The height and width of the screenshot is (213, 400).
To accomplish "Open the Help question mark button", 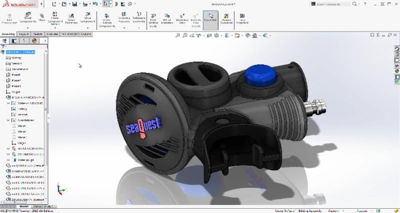I will click(365, 4).
